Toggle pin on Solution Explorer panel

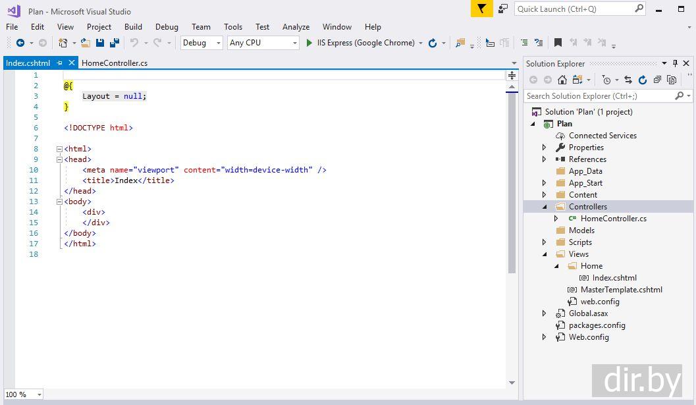click(x=675, y=63)
